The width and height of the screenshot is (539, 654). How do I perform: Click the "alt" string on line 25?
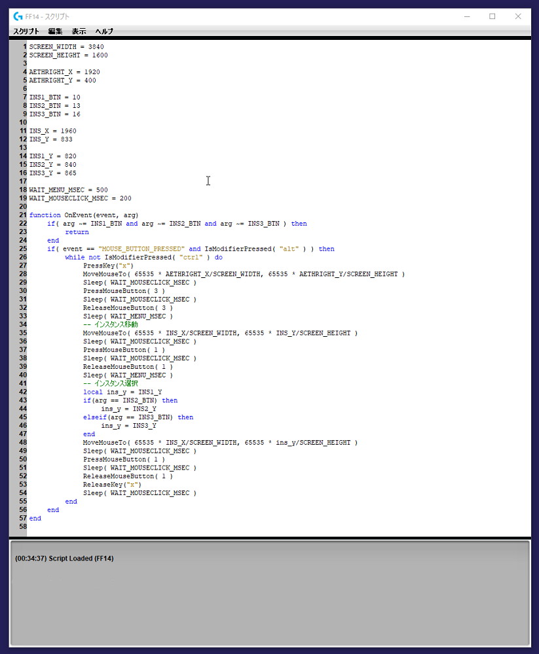(x=289, y=249)
